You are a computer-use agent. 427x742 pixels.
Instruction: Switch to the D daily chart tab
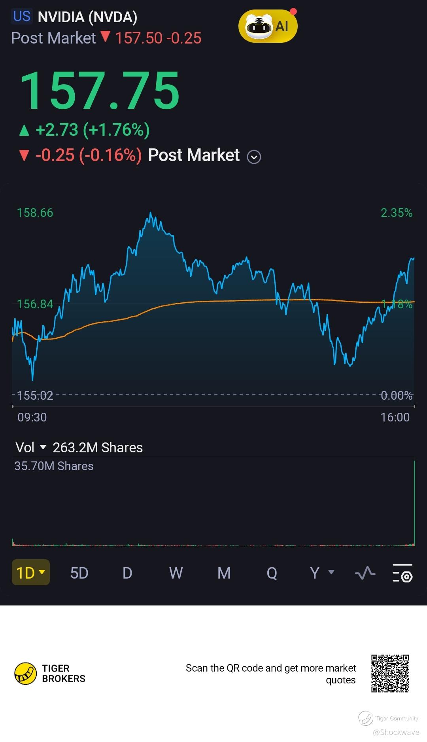click(127, 573)
